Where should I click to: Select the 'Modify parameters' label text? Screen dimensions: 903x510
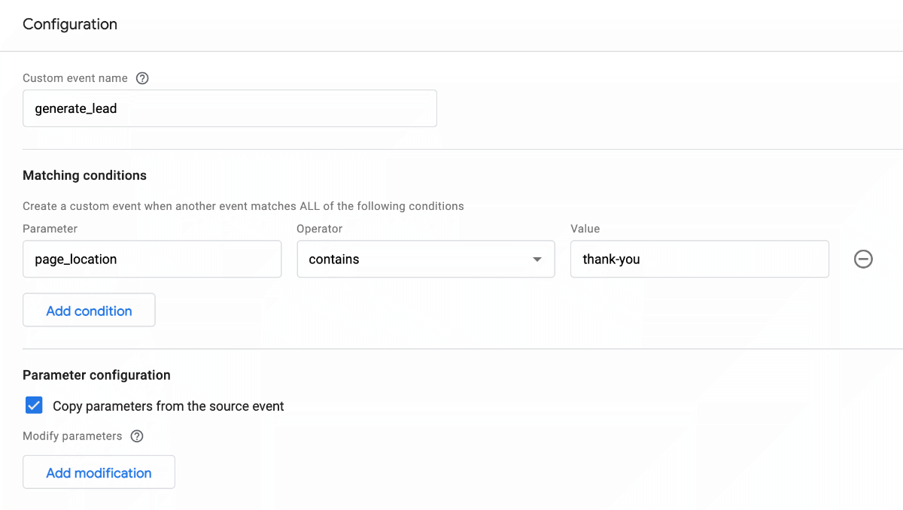pyautogui.click(x=72, y=436)
